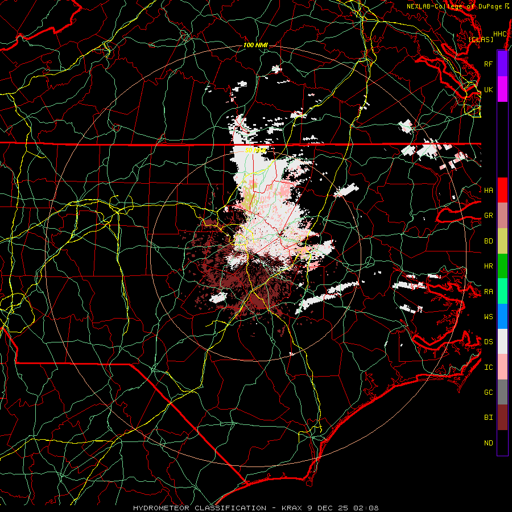This screenshot has width=512, height=512.
Task: Pick the dark green HR legend swatch
Action: tap(502, 266)
